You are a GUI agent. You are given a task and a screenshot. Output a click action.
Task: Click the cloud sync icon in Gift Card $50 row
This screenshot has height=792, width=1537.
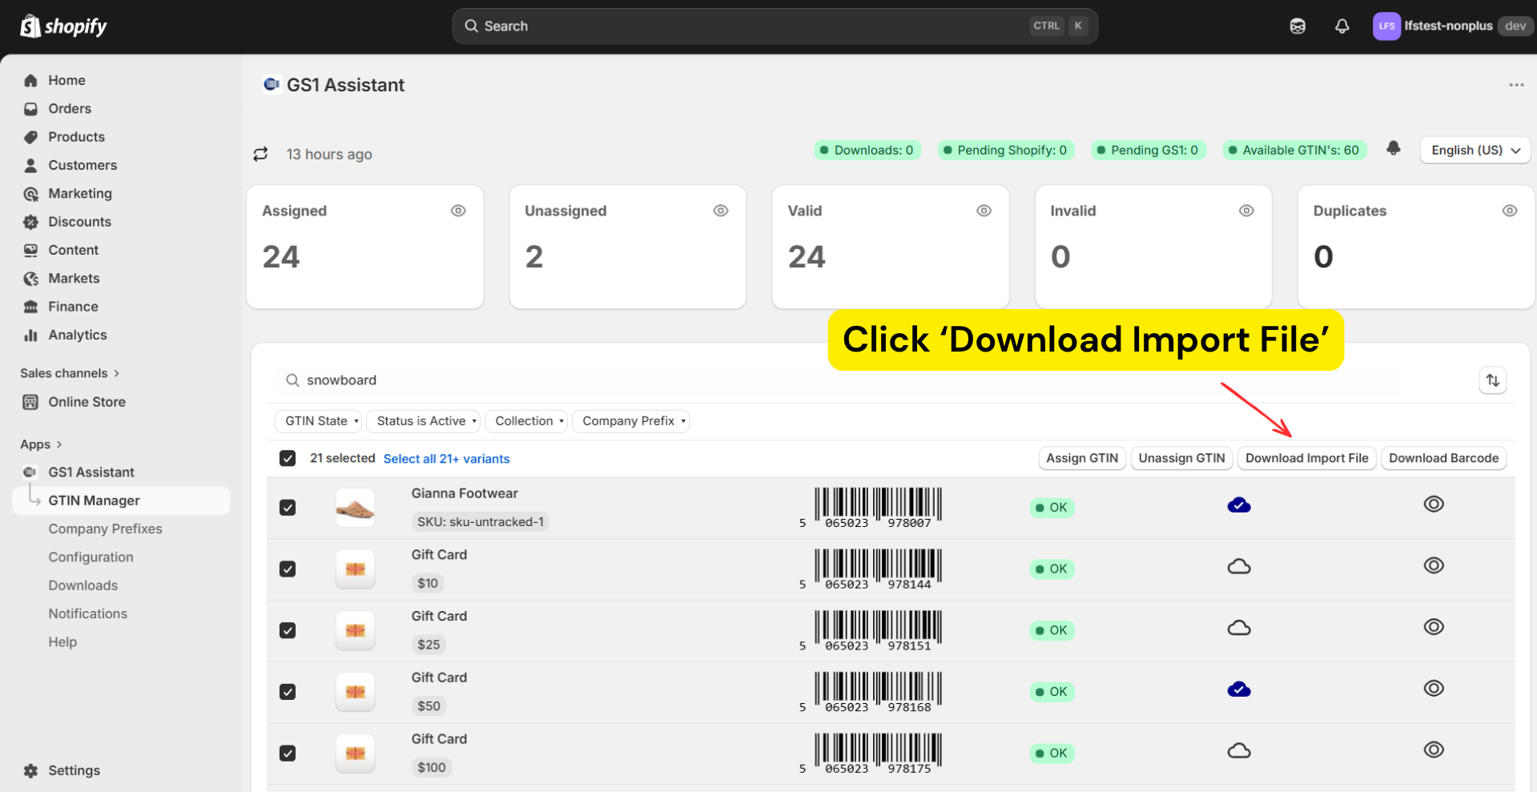coord(1239,689)
